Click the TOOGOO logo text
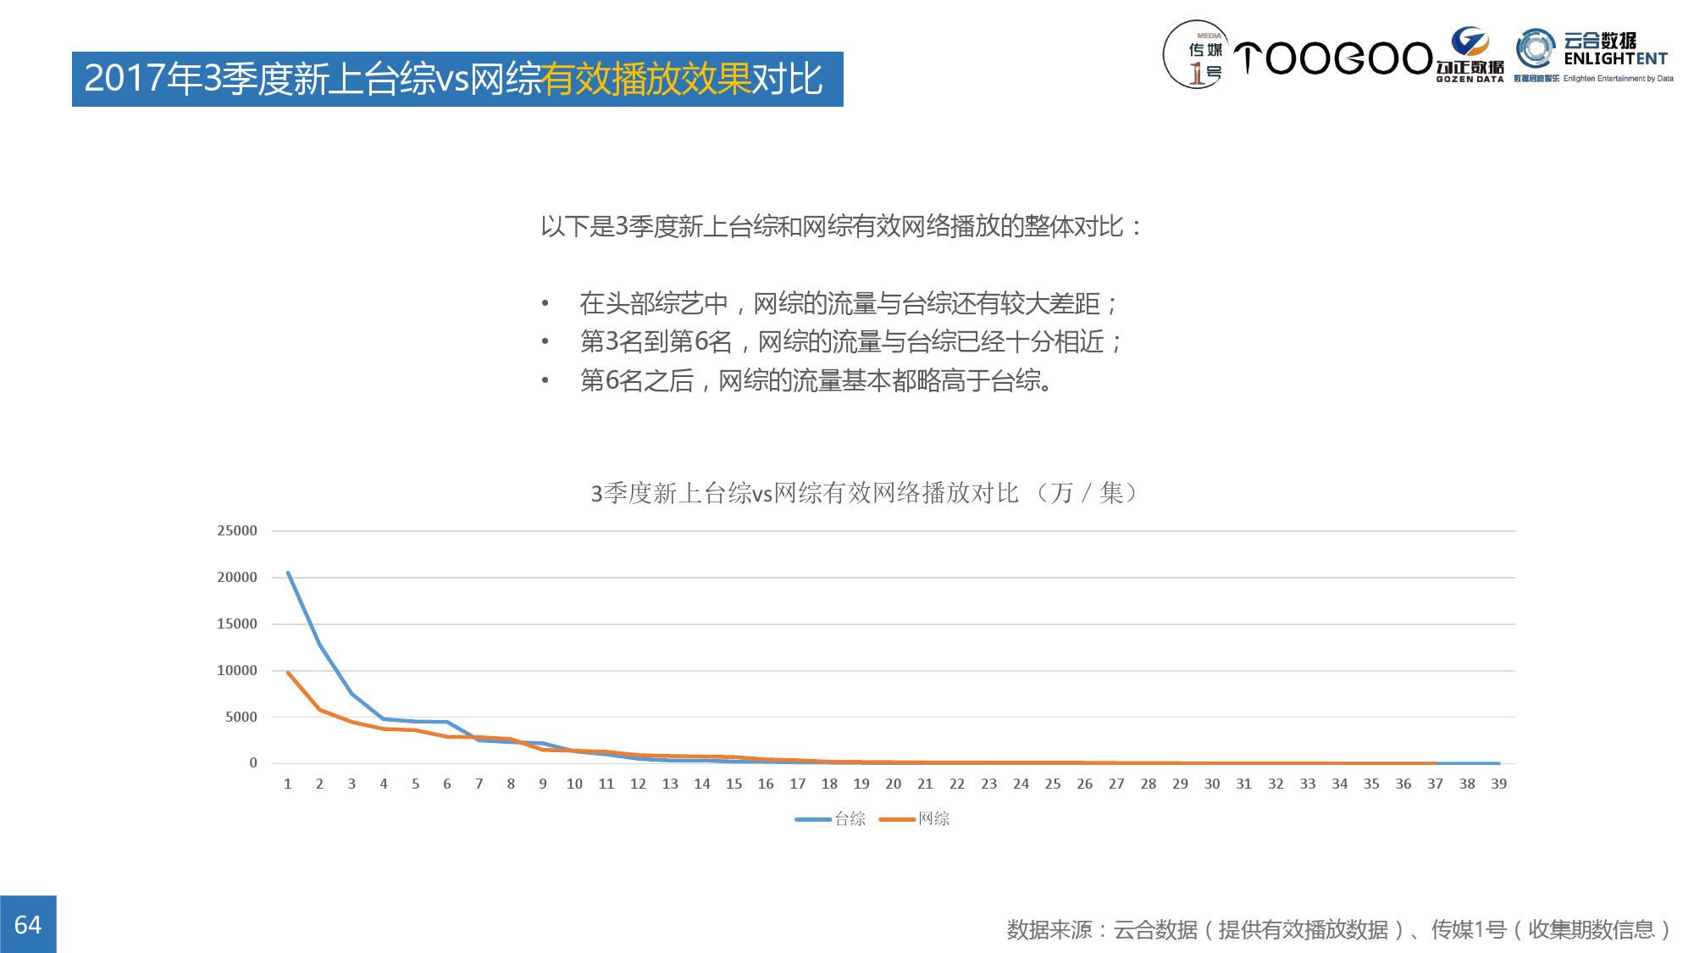 (x=1331, y=58)
